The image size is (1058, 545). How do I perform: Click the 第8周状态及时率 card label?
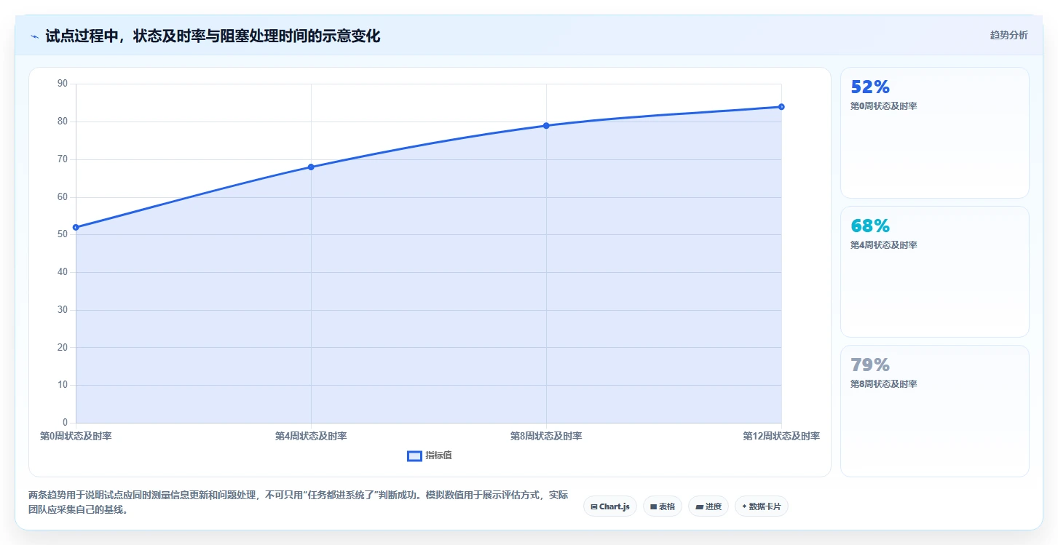[x=883, y=384]
